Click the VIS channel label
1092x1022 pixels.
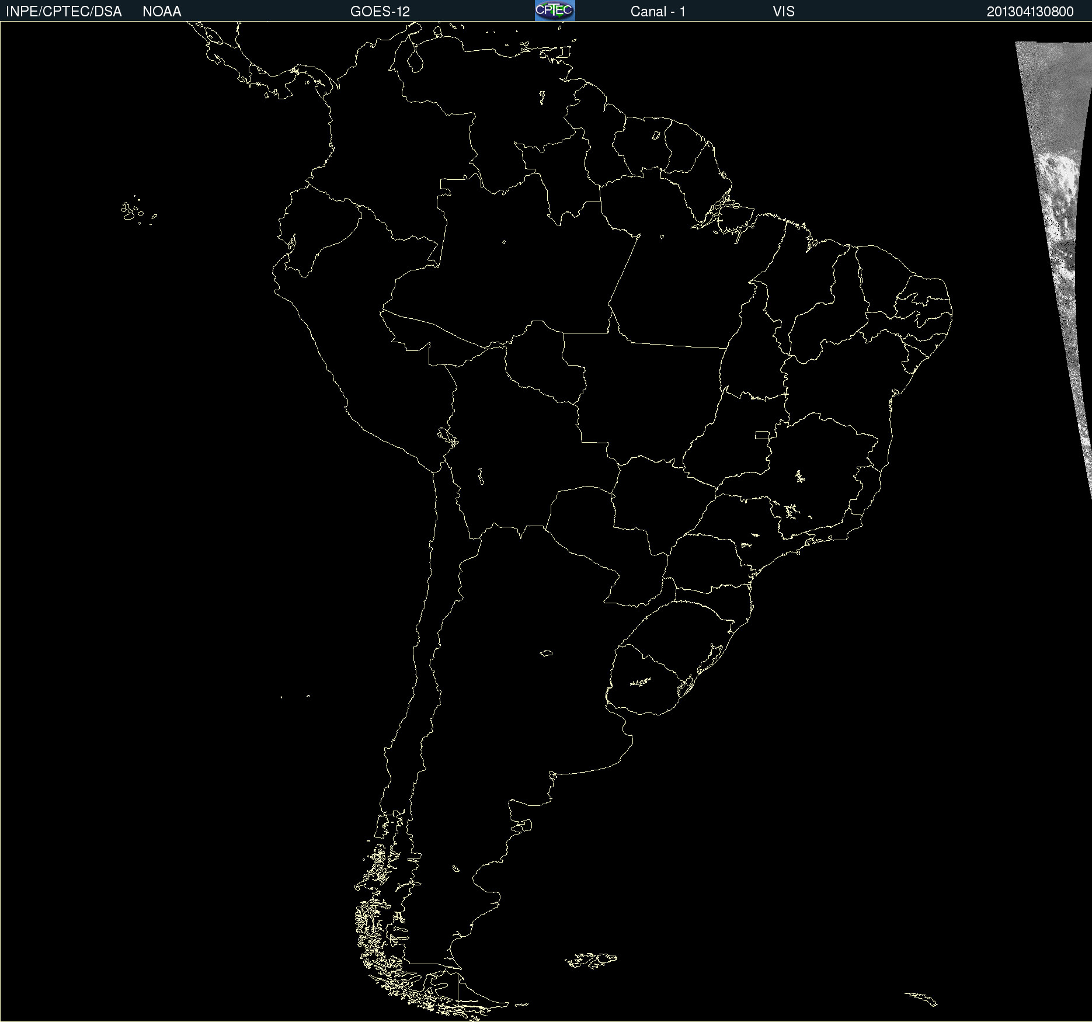784,12
